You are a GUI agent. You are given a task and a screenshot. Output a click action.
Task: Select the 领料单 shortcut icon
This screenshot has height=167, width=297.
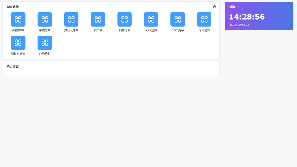(x=98, y=19)
